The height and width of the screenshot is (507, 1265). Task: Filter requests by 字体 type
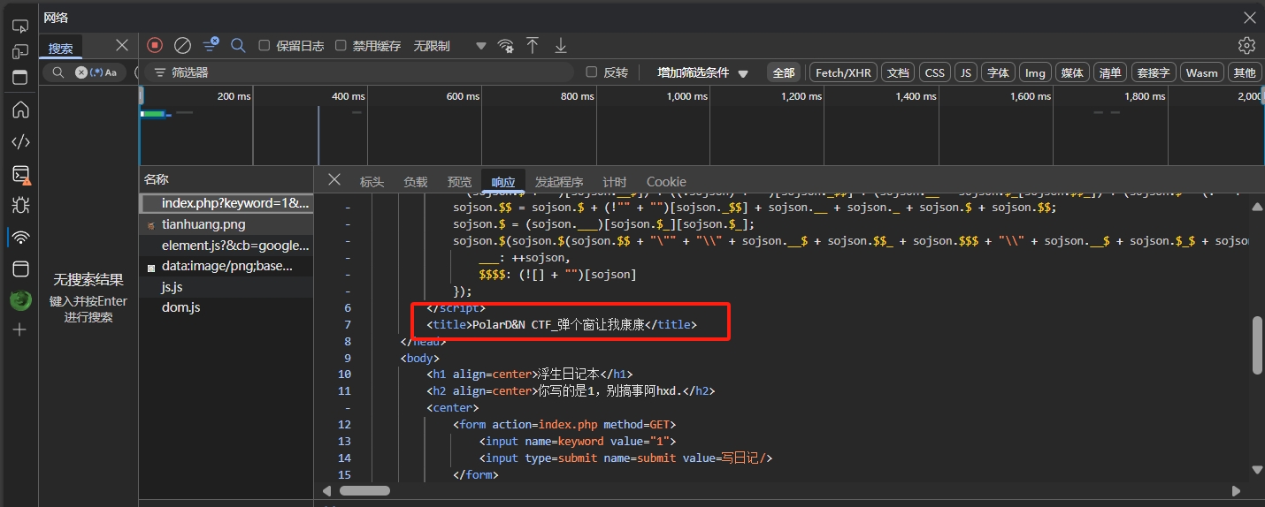pos(999,72)
